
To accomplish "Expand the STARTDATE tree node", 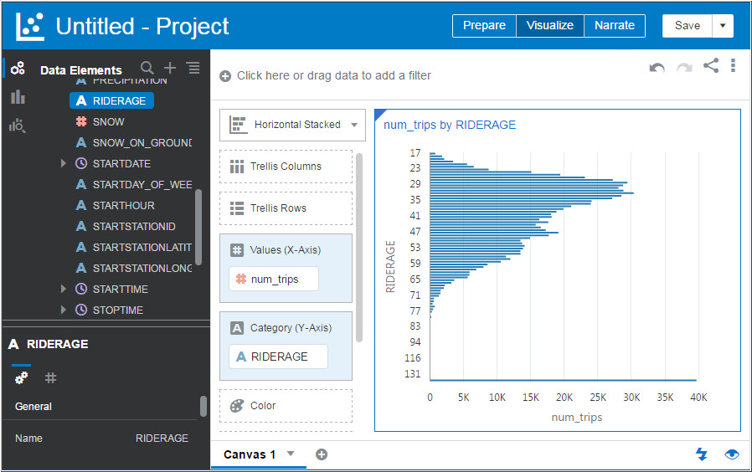I will pyautogui.click(x=64, y=163).
